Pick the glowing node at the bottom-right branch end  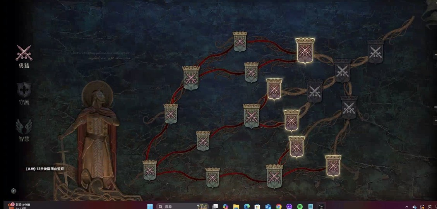(333, 166)
